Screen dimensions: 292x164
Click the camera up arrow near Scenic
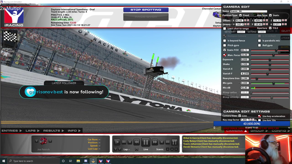tap(172, 149)
